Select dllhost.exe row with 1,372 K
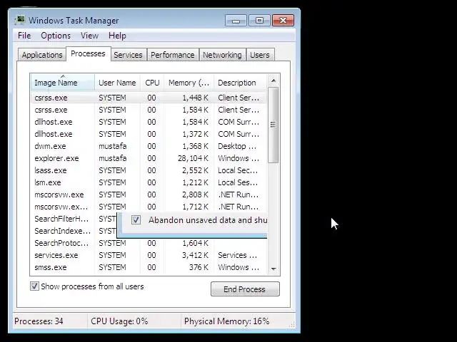Screen dimensions: 457x342 (x=149, y=134)
